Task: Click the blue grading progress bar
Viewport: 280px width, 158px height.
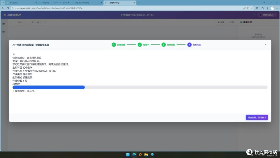Action: click(x=140, y=87)
